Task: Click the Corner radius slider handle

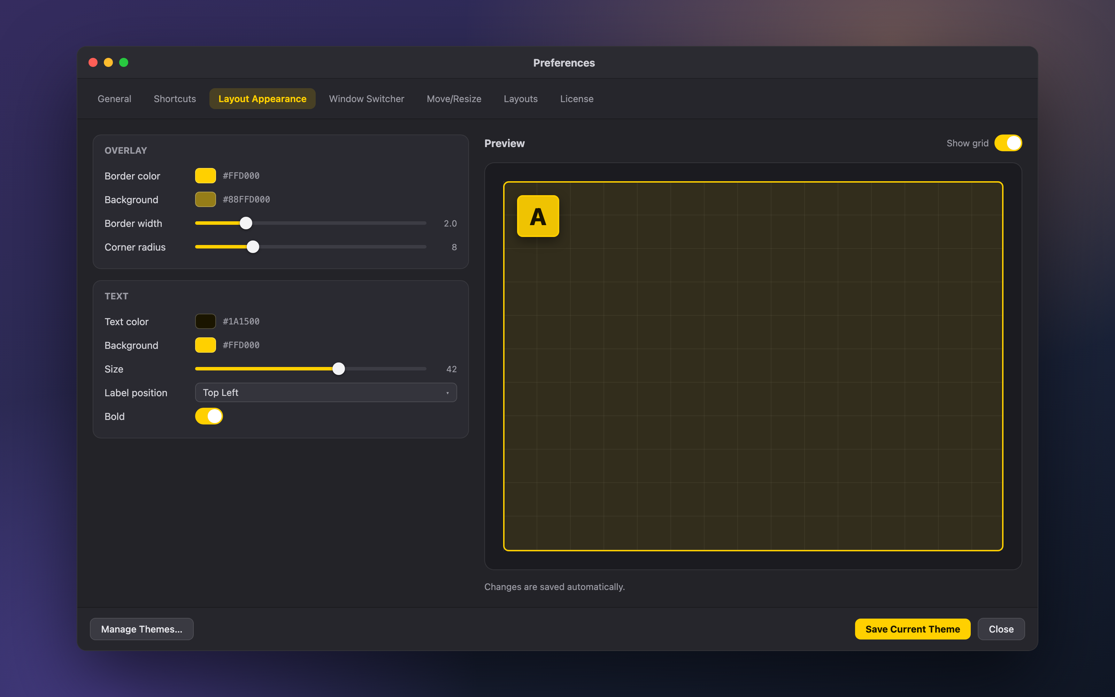Action: tap(253, 247)
